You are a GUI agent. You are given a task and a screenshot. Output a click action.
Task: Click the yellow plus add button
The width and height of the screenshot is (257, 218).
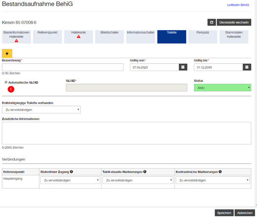(x=7, y=54)
